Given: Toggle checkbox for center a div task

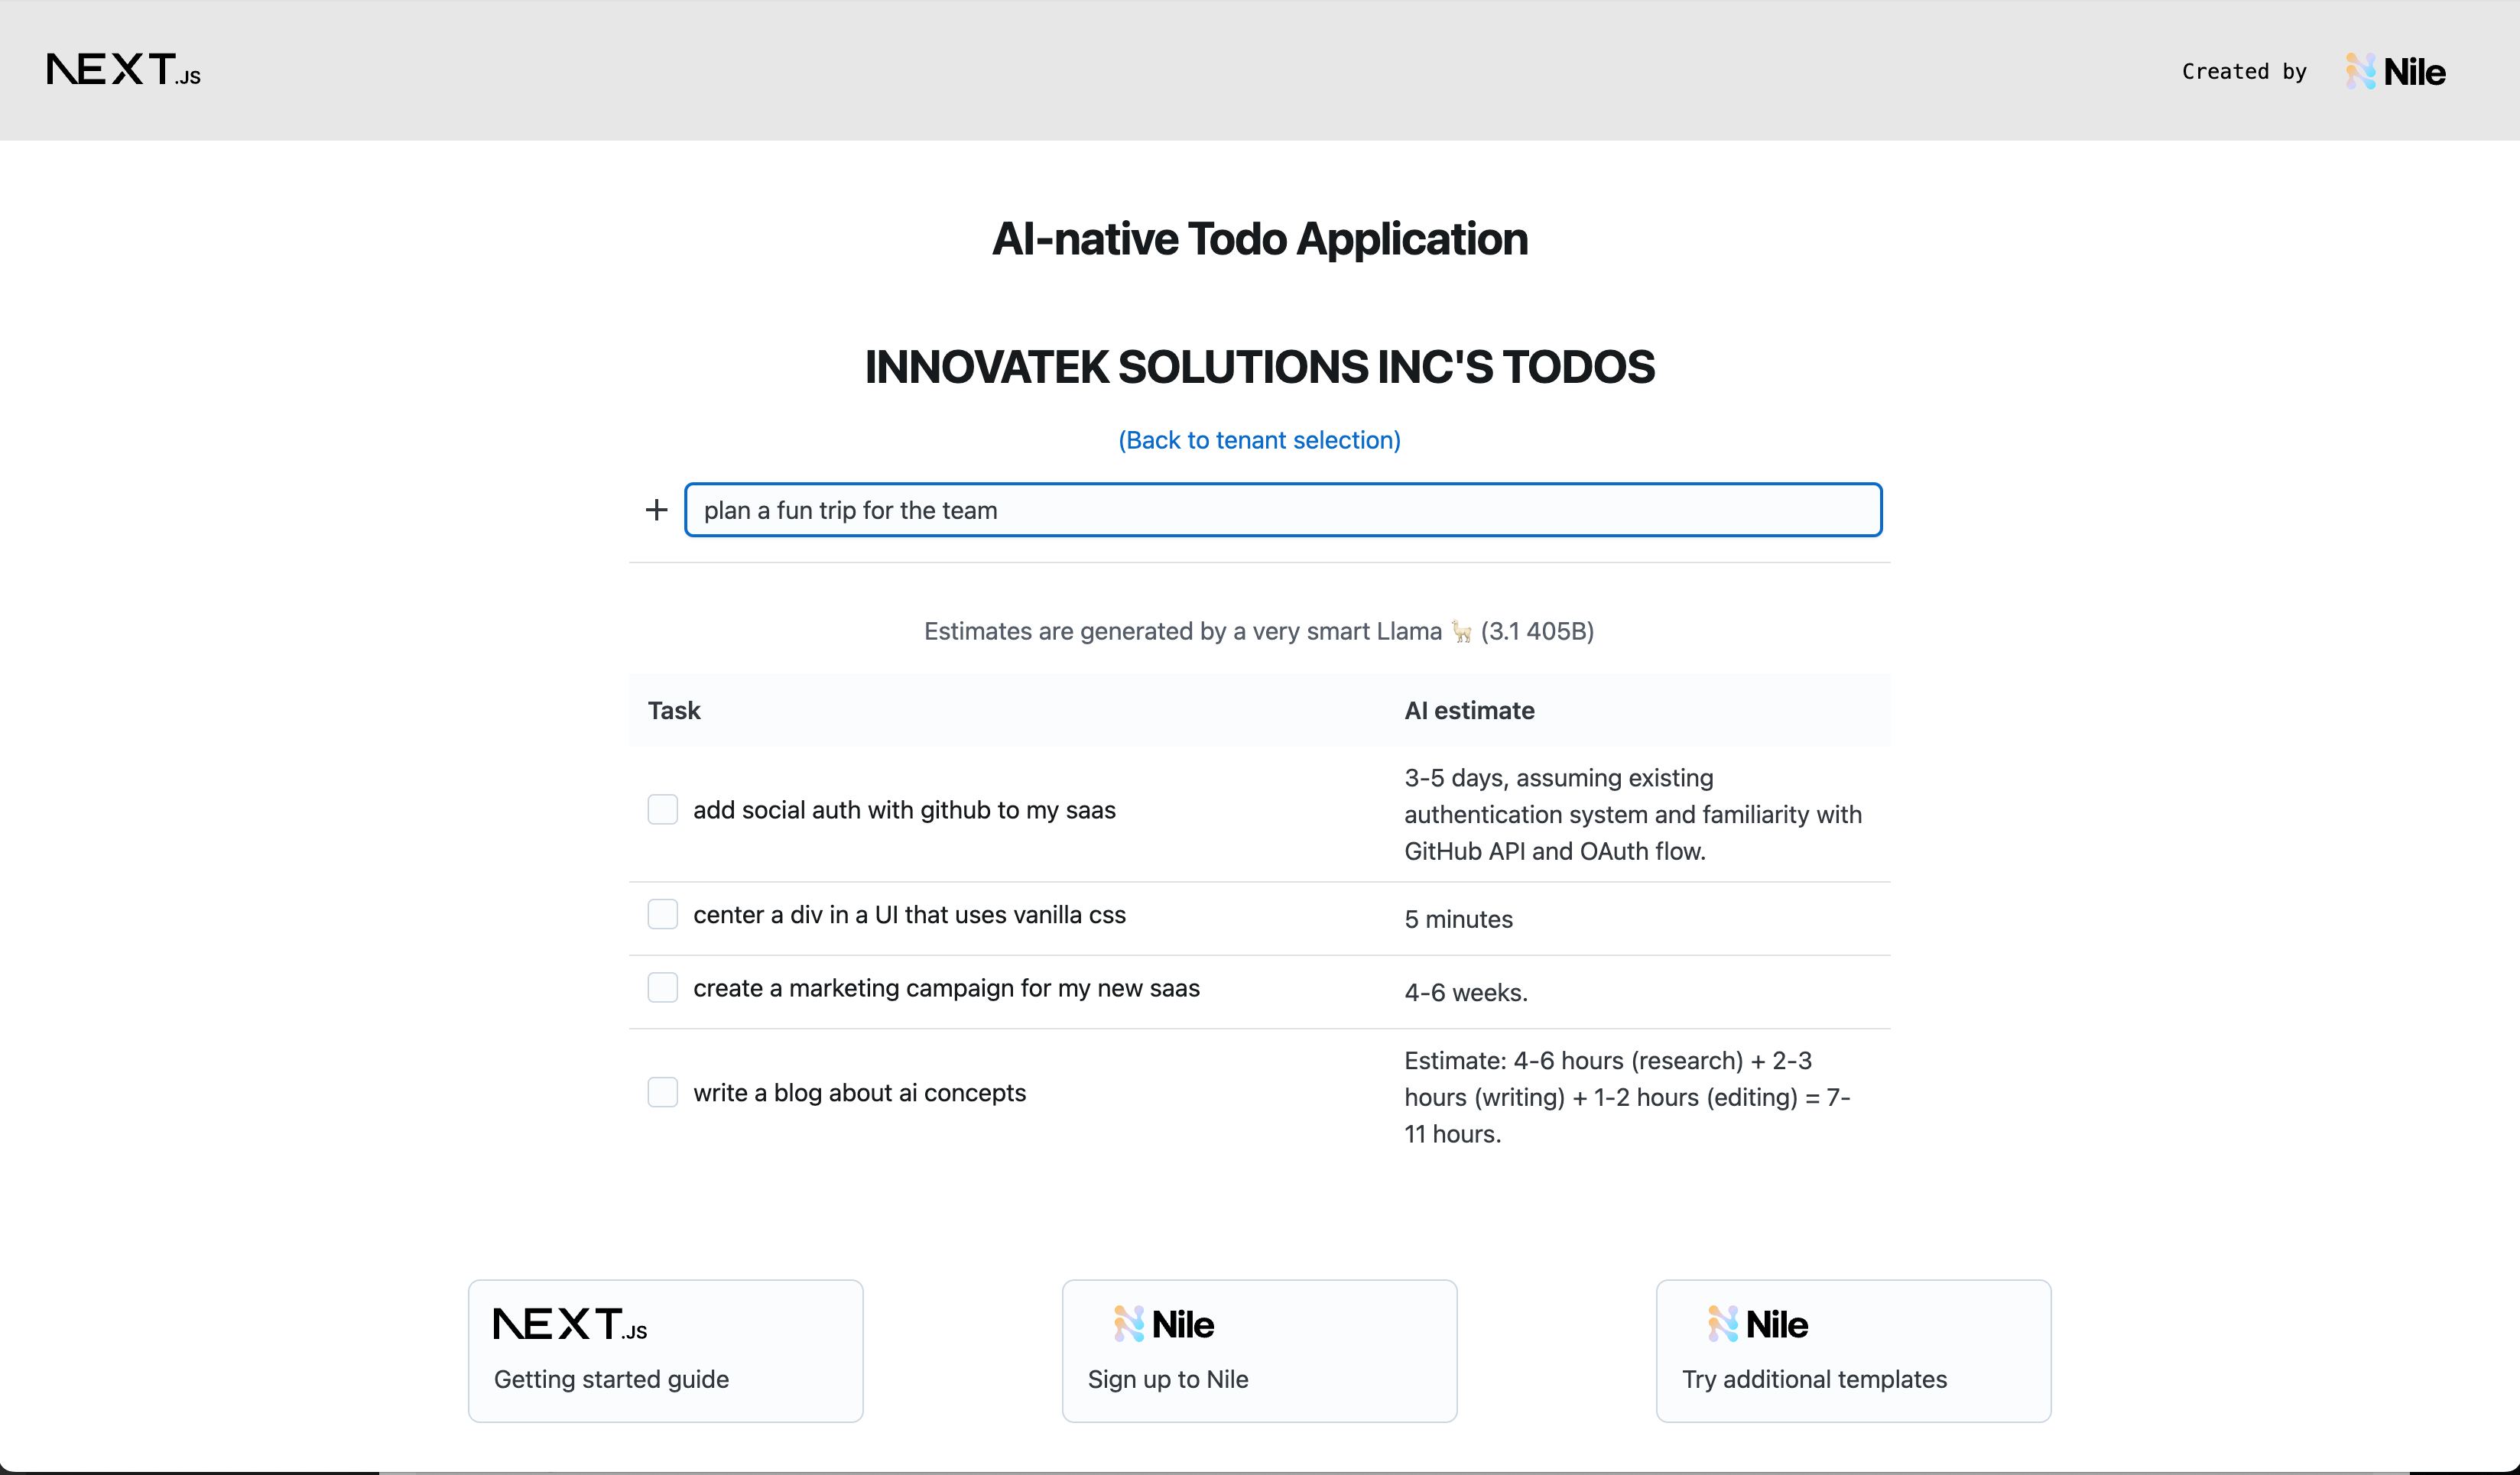Looking at the screenshot, I should coord(662,915).
